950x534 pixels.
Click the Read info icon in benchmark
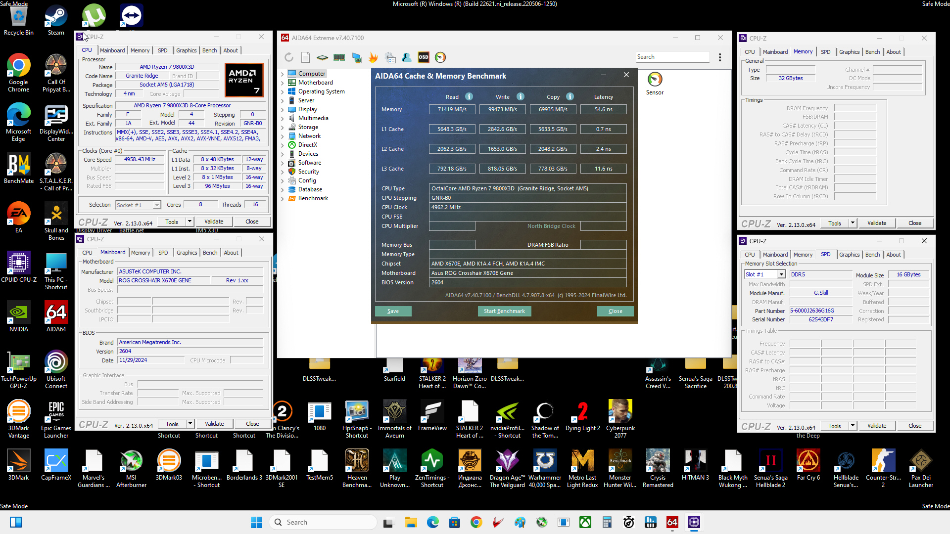[469, 97]
